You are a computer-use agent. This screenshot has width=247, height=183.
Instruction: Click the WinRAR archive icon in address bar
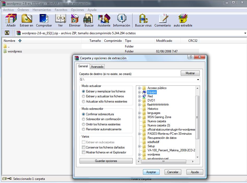[19, 33]
